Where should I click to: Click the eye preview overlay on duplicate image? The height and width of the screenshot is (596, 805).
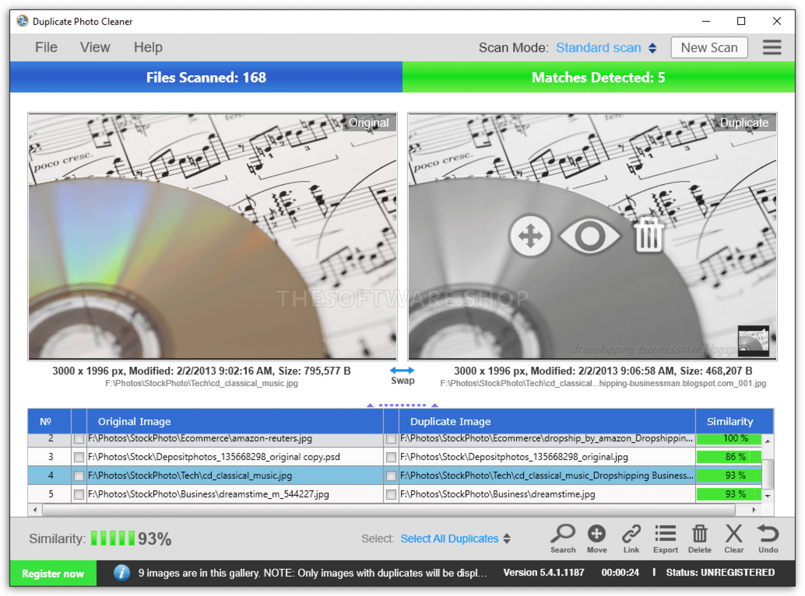pyautogui.click(x=590, y=236)
